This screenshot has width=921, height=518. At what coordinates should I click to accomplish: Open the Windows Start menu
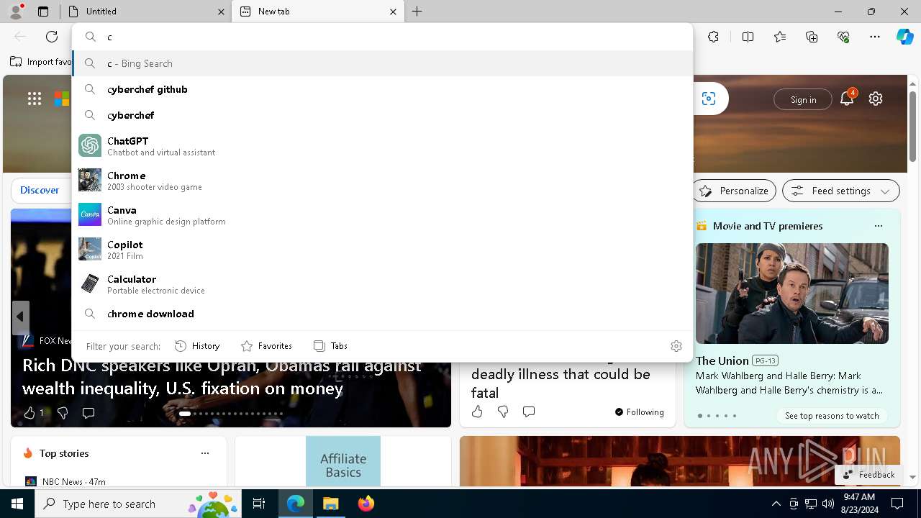17,504
